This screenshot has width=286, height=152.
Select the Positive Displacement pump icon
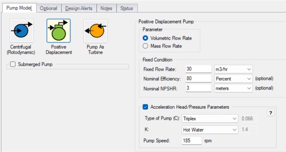pos(59,31)
